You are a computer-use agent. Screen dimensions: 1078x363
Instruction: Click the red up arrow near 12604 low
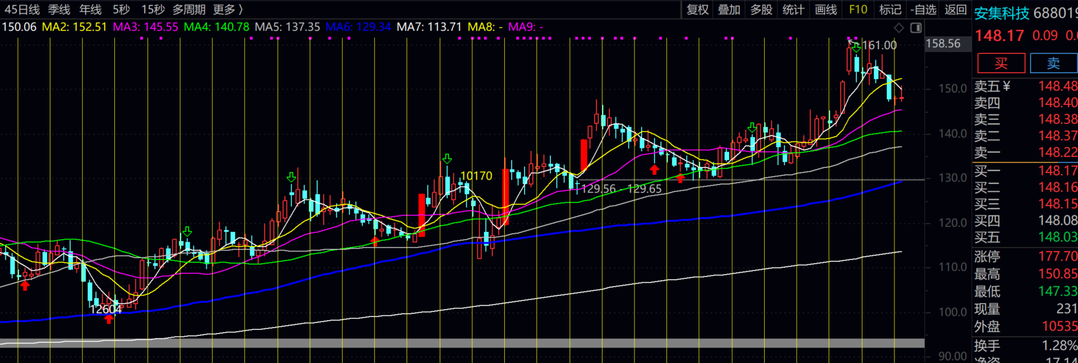(x=109, y=319)
